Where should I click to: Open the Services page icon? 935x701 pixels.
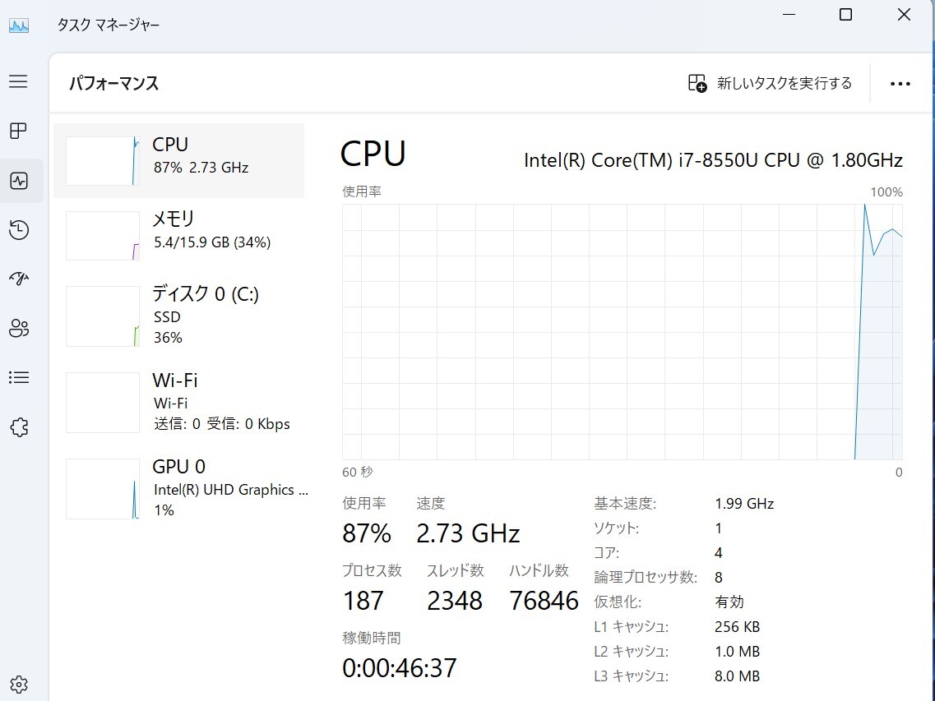(19, 427)
